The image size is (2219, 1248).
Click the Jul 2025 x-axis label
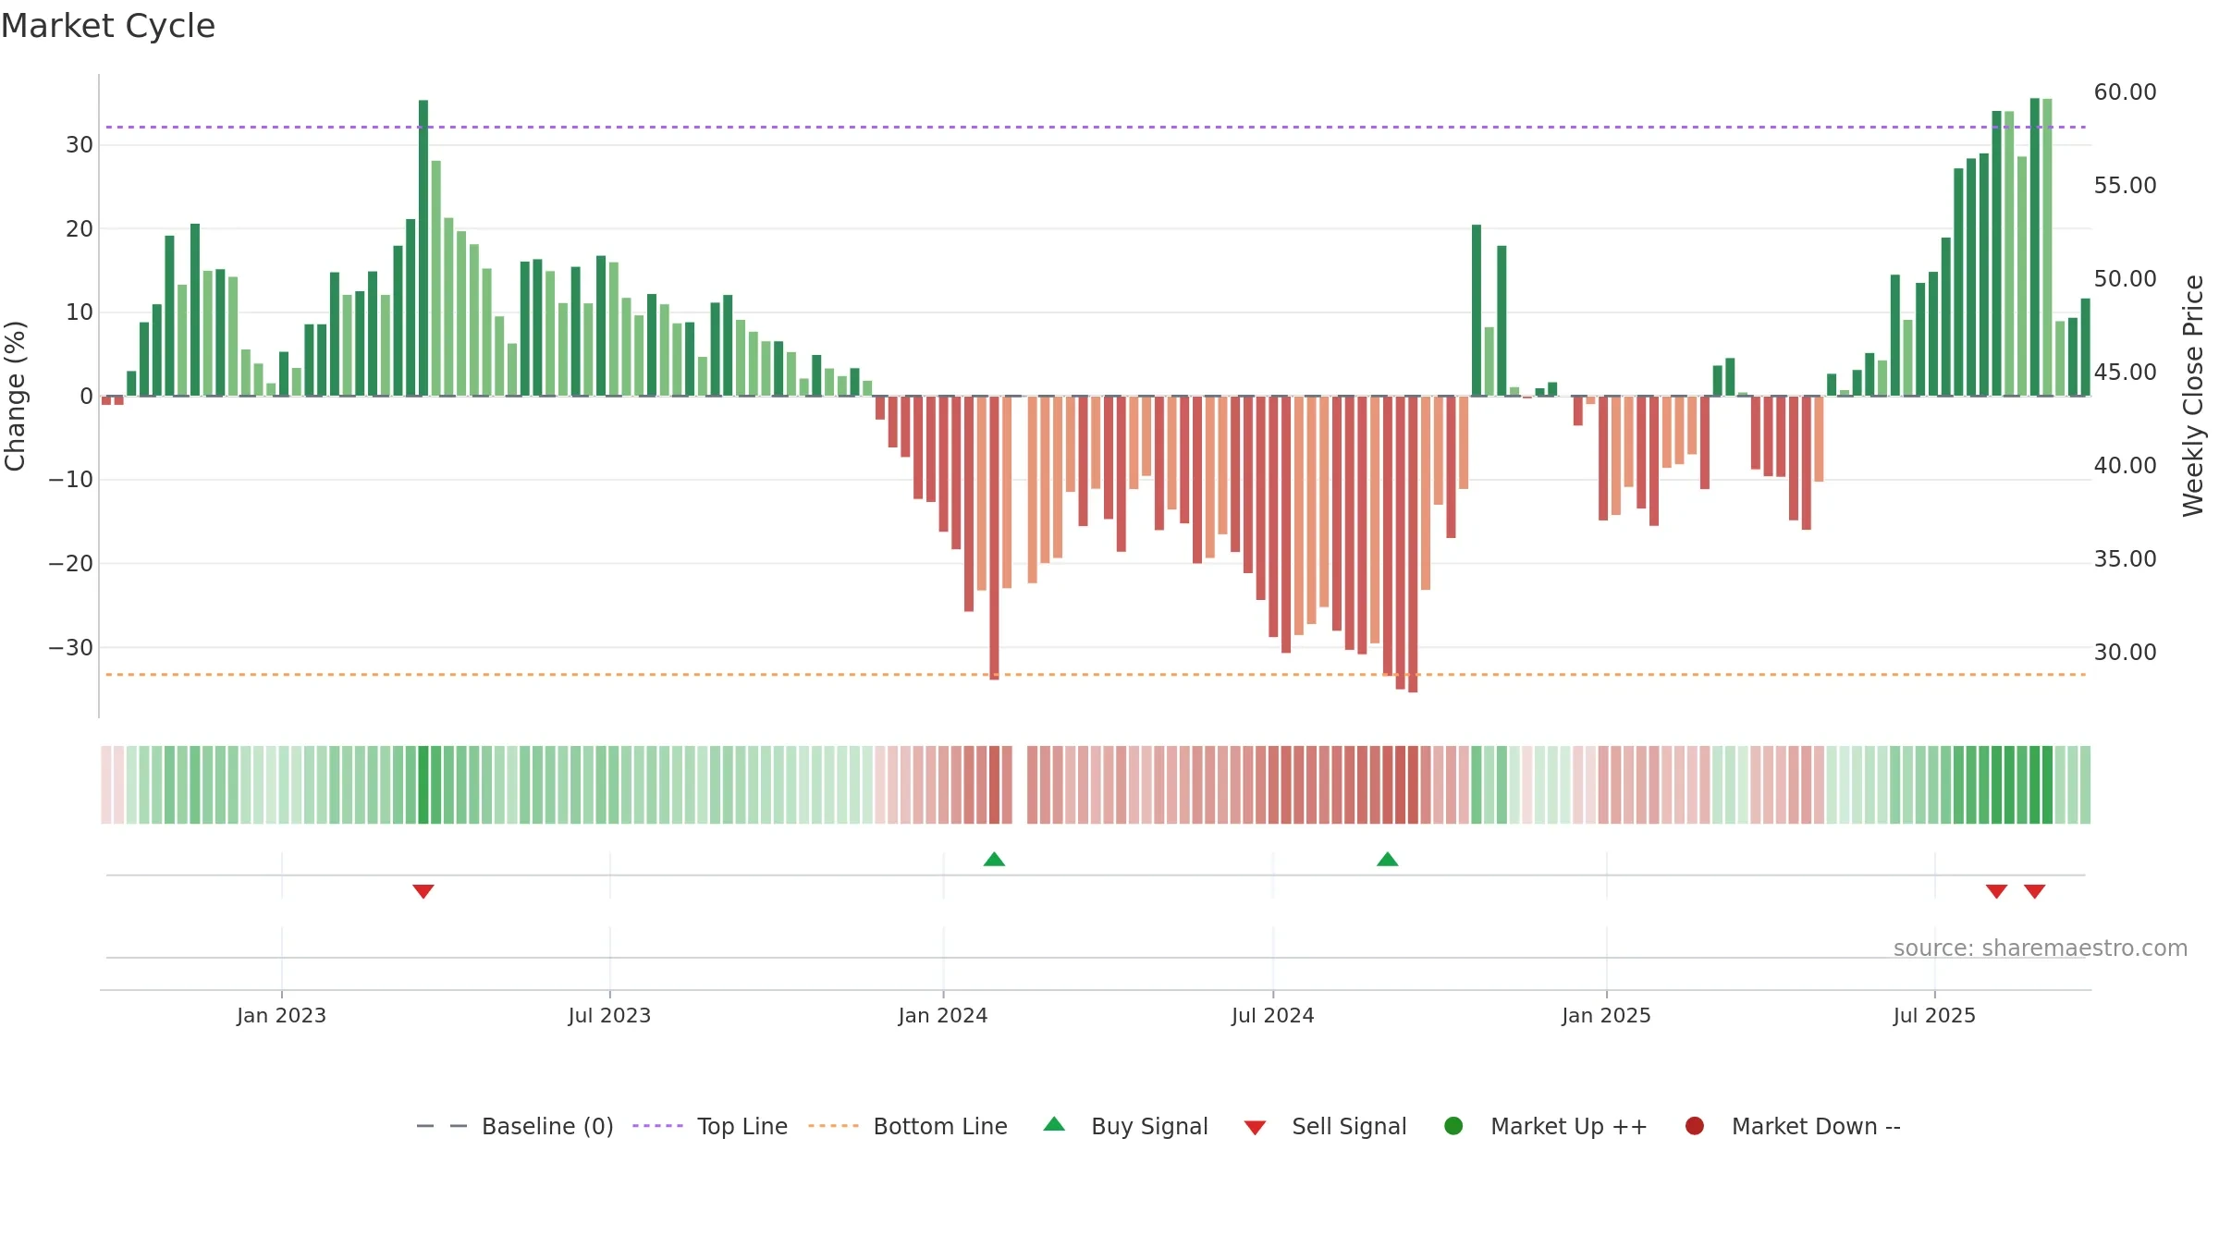tap(1934, 1016)
